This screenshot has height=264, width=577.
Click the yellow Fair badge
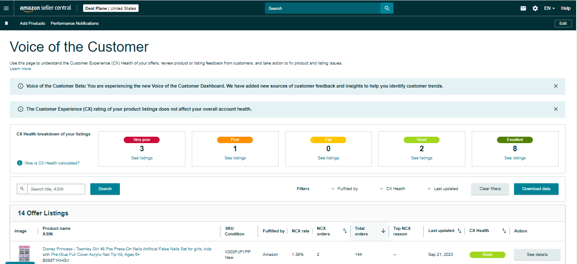click(x=328, y=140)
